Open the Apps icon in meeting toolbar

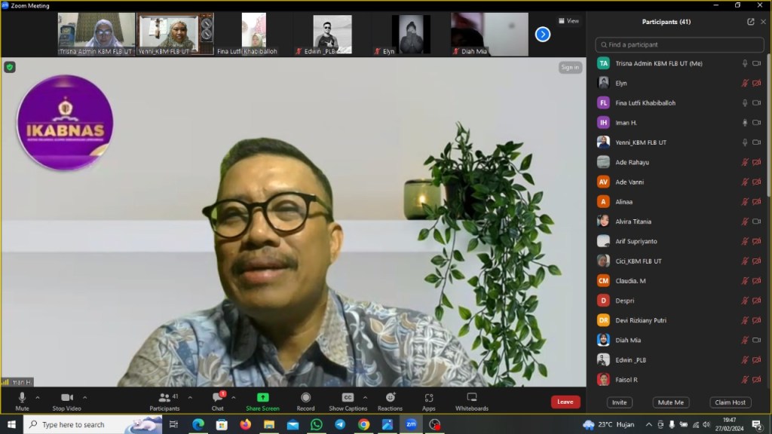pos(428,398)
